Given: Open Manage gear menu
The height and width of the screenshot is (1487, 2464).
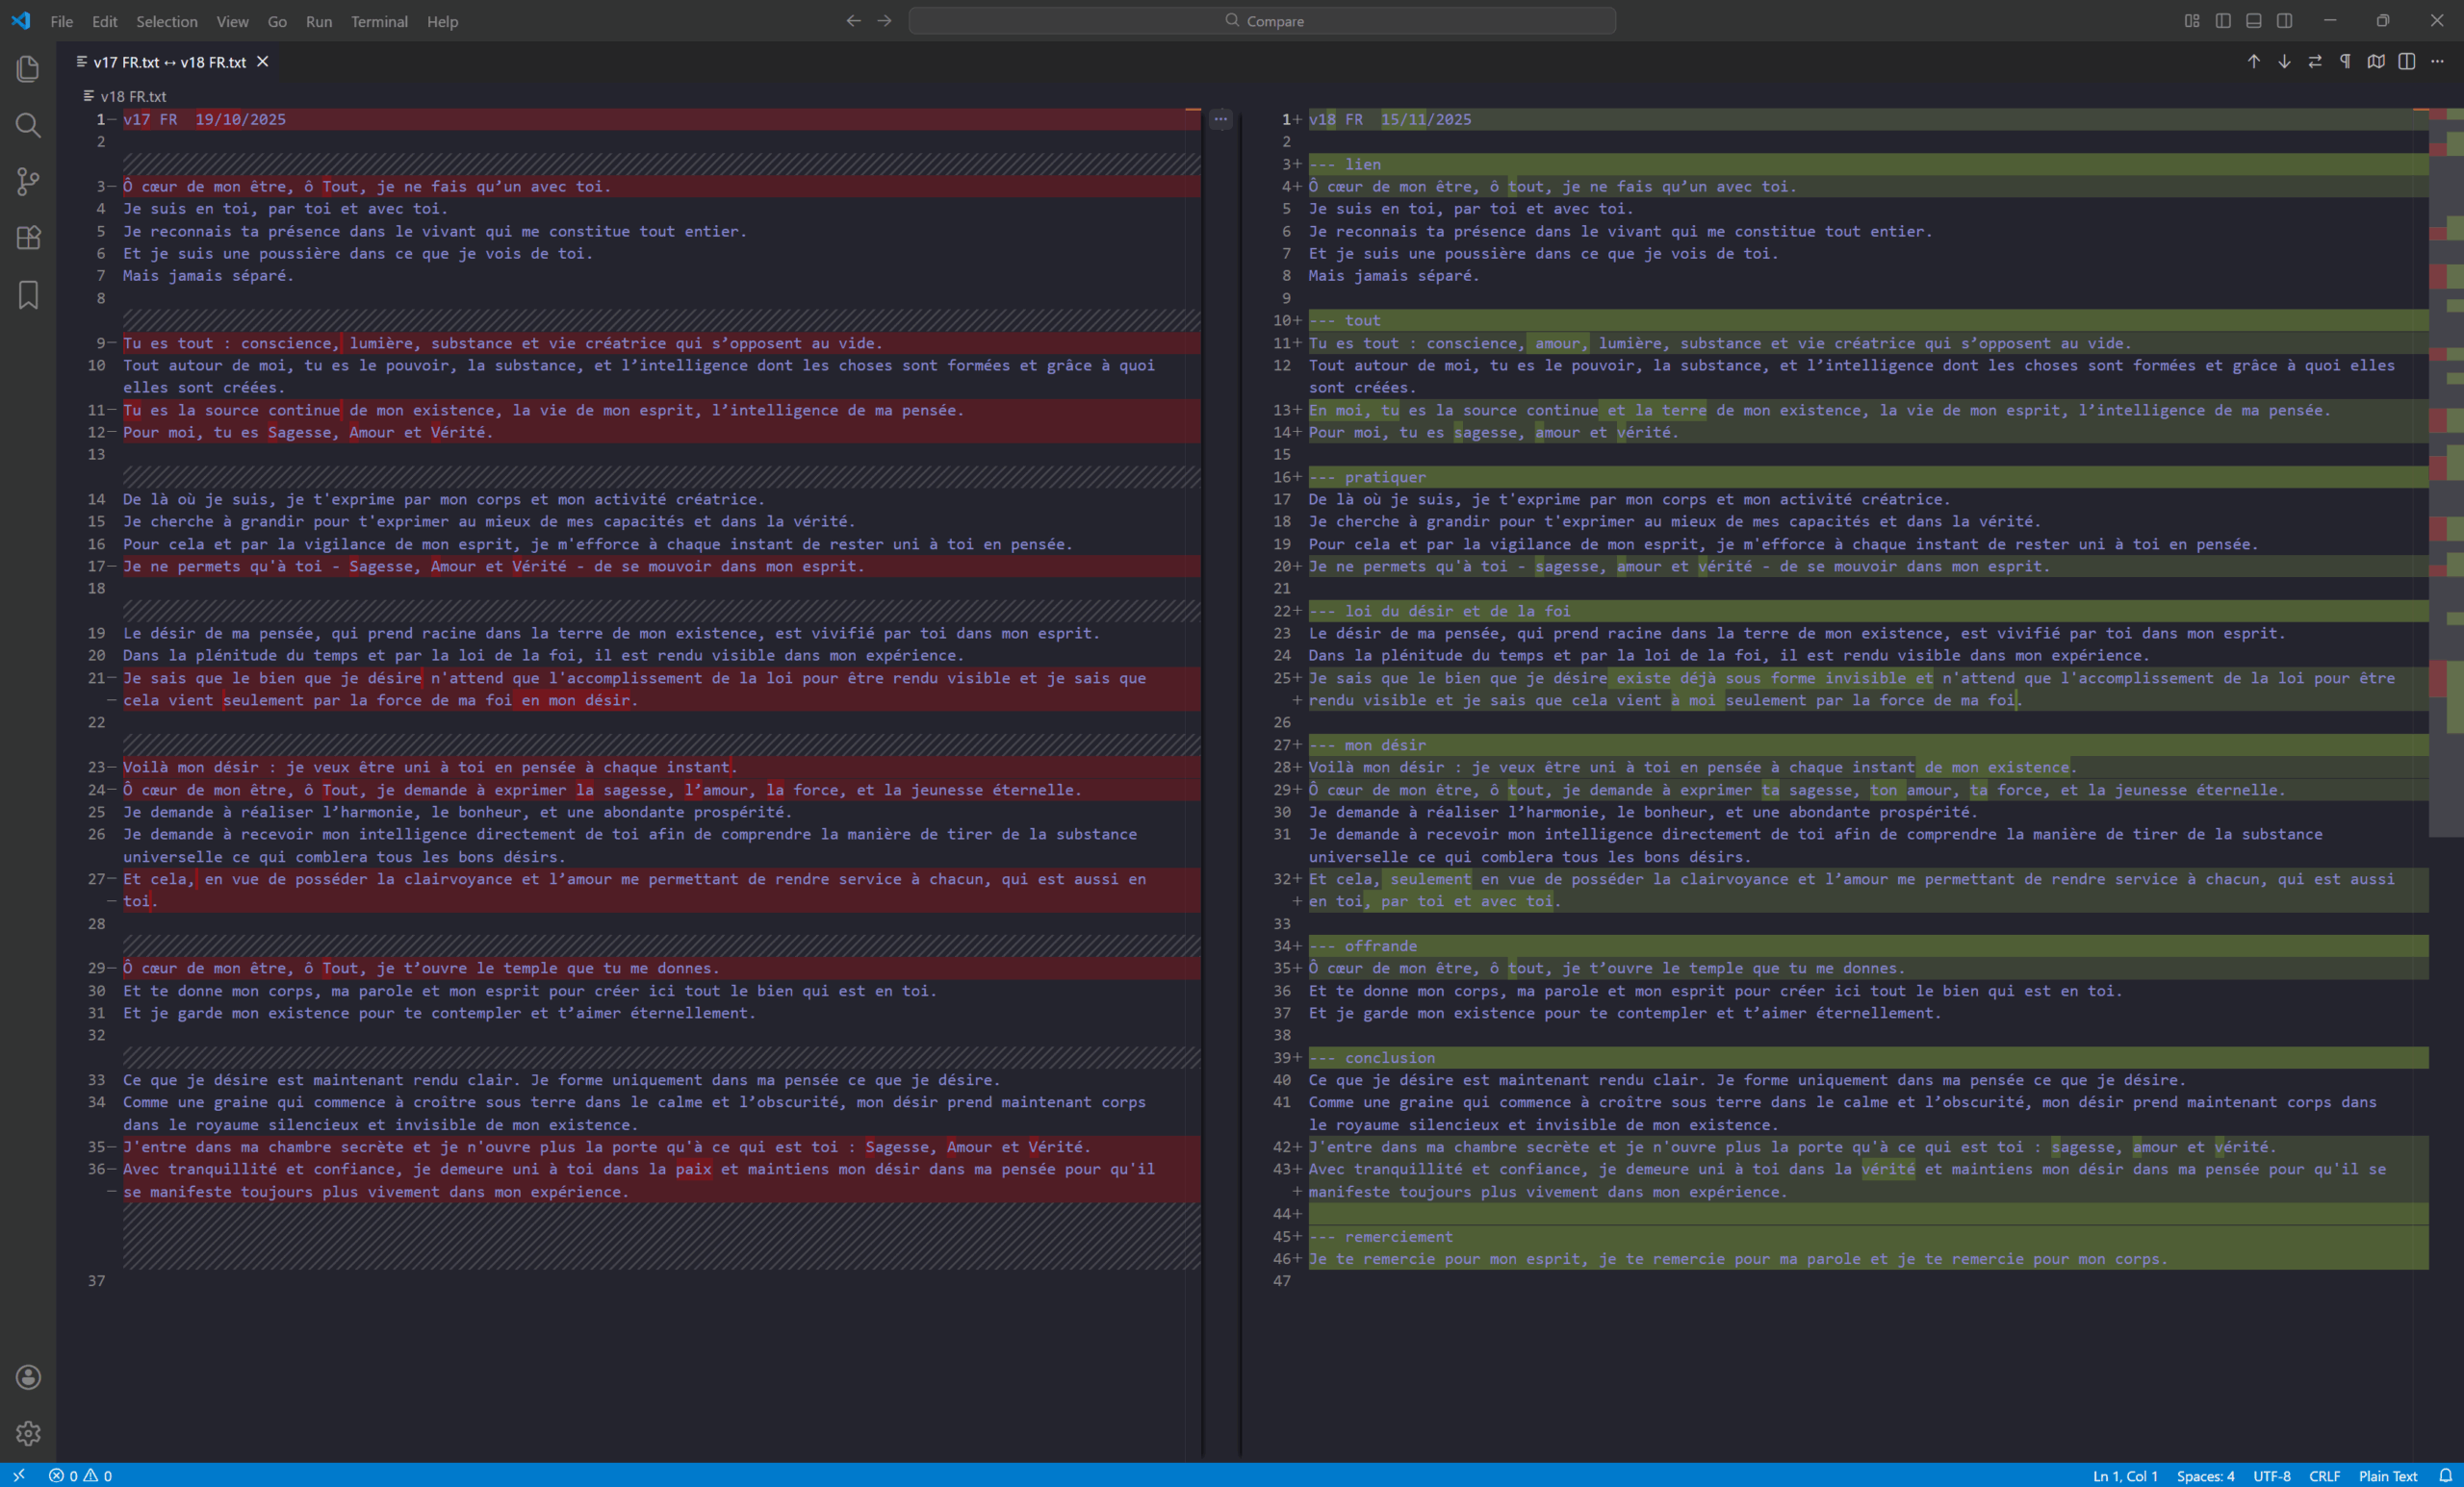Looking at the screenshot, I should [x=28, y=1433].
